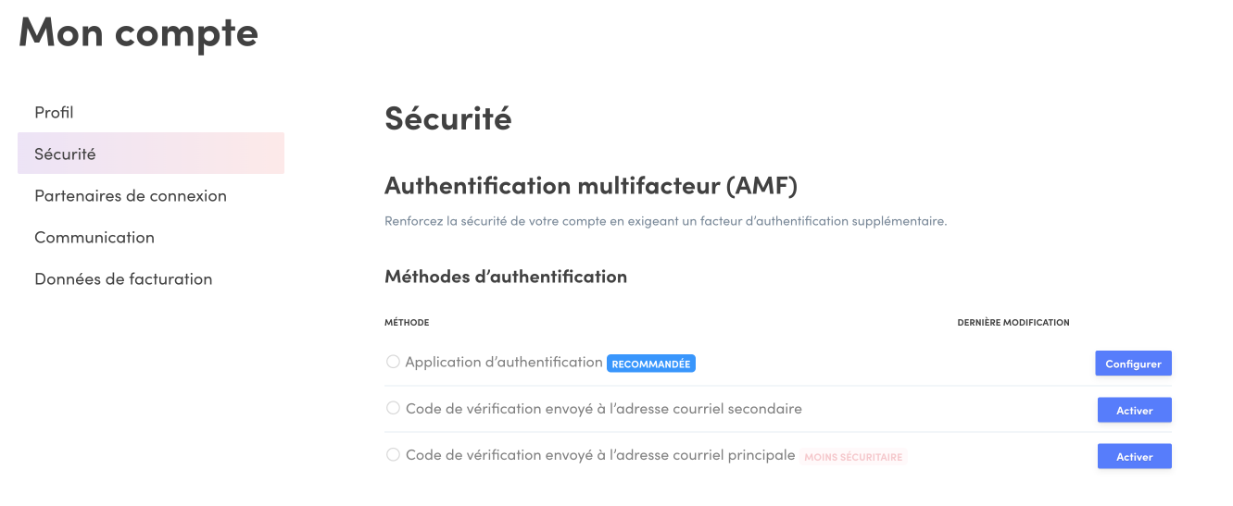
Task: Open the Communication settings
Action: pyautogui.click(x=94, y=238)
